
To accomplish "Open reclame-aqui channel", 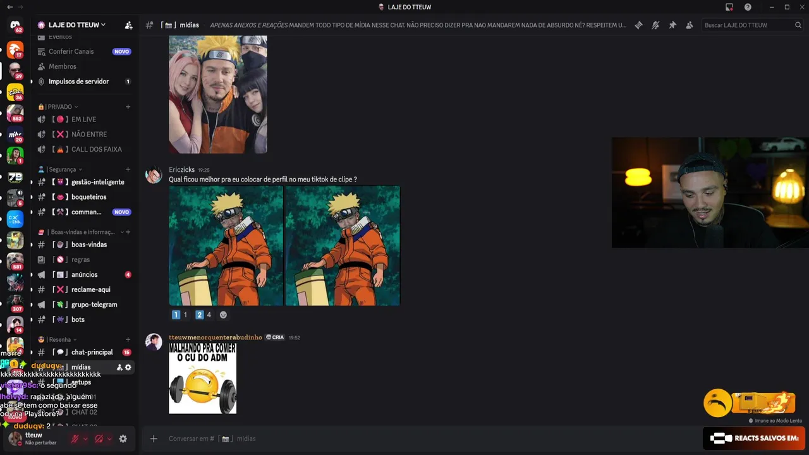I will (x=84, y=289).
